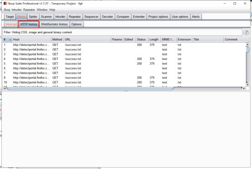This screenshot has width=252, height=169.
Task: Click status 200 cell in row 1
Action: (x=139, y=45)
